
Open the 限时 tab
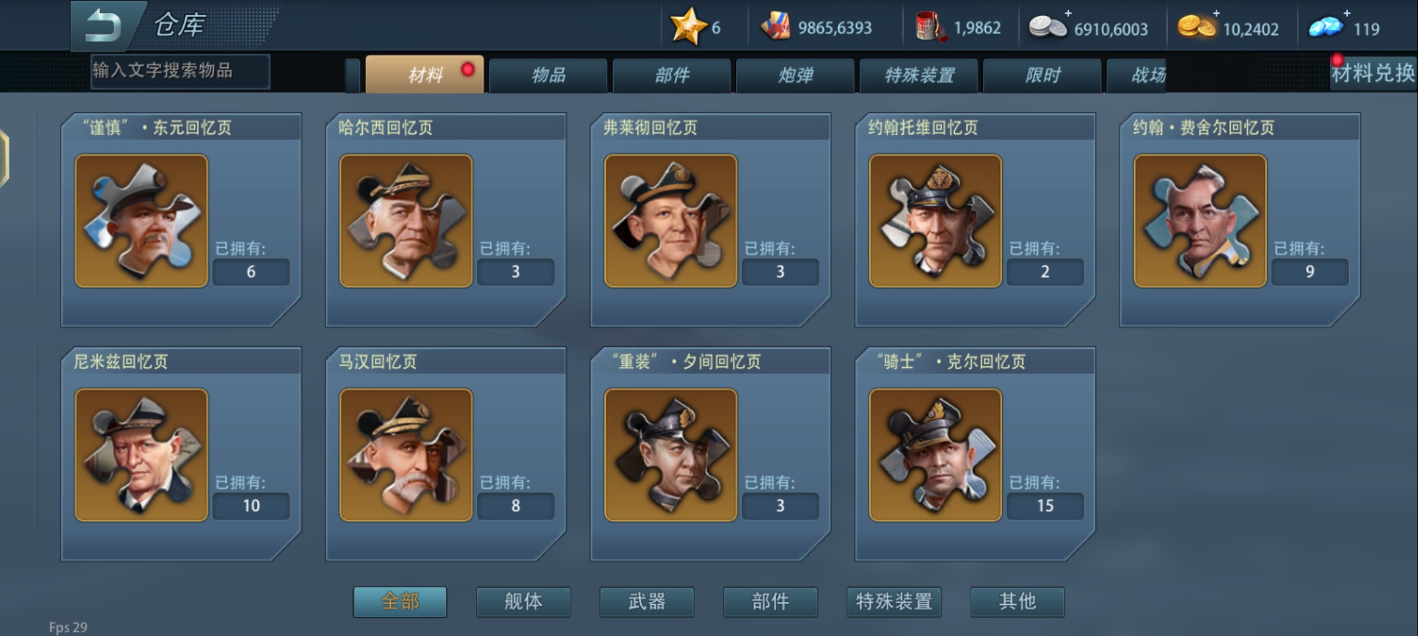coord(1042,75)
